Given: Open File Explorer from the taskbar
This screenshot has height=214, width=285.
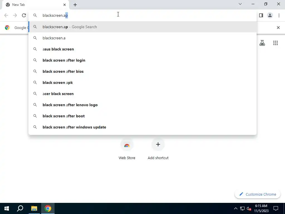Looking at the screenshot, I should click(x=34, y=208).
